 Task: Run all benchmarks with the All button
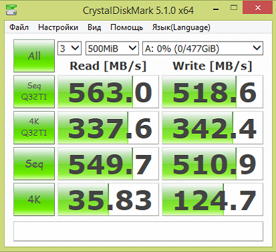[x=34, y=56]
